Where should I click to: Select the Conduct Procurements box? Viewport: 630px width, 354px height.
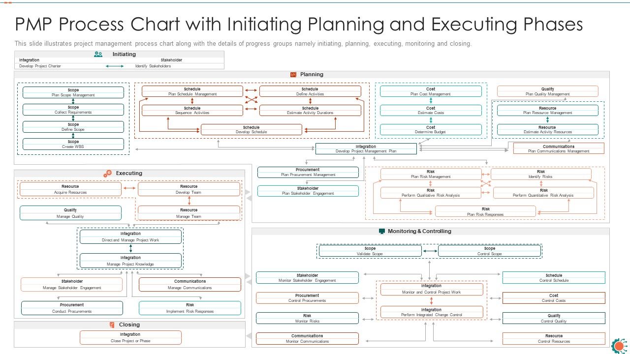(72, 308)
